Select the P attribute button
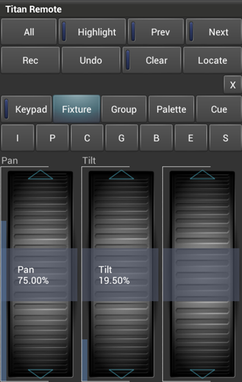This screenshot has width=242, height=382. pyautogui.click(x=52, y=138)
